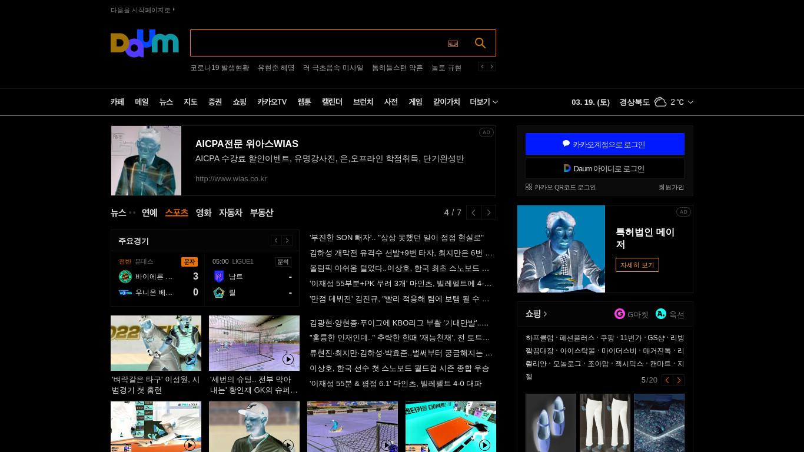
Task: Open the white pants product thumbnail
Action: click(605, 423)
